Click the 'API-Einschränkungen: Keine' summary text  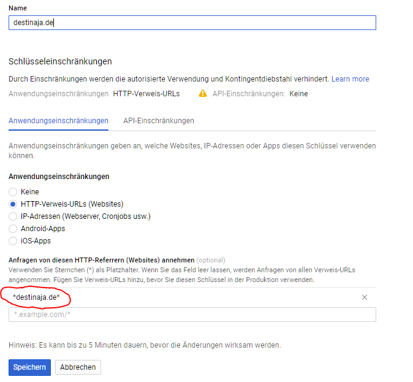point(260,94)
